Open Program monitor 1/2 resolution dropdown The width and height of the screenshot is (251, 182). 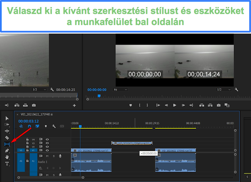[x=224, y=90]
